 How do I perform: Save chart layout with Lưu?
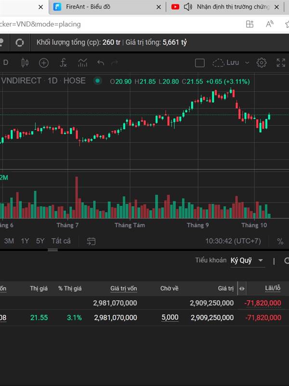point(225,63)
